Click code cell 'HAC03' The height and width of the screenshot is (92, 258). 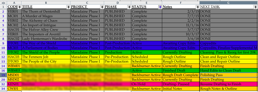point(14,57)
